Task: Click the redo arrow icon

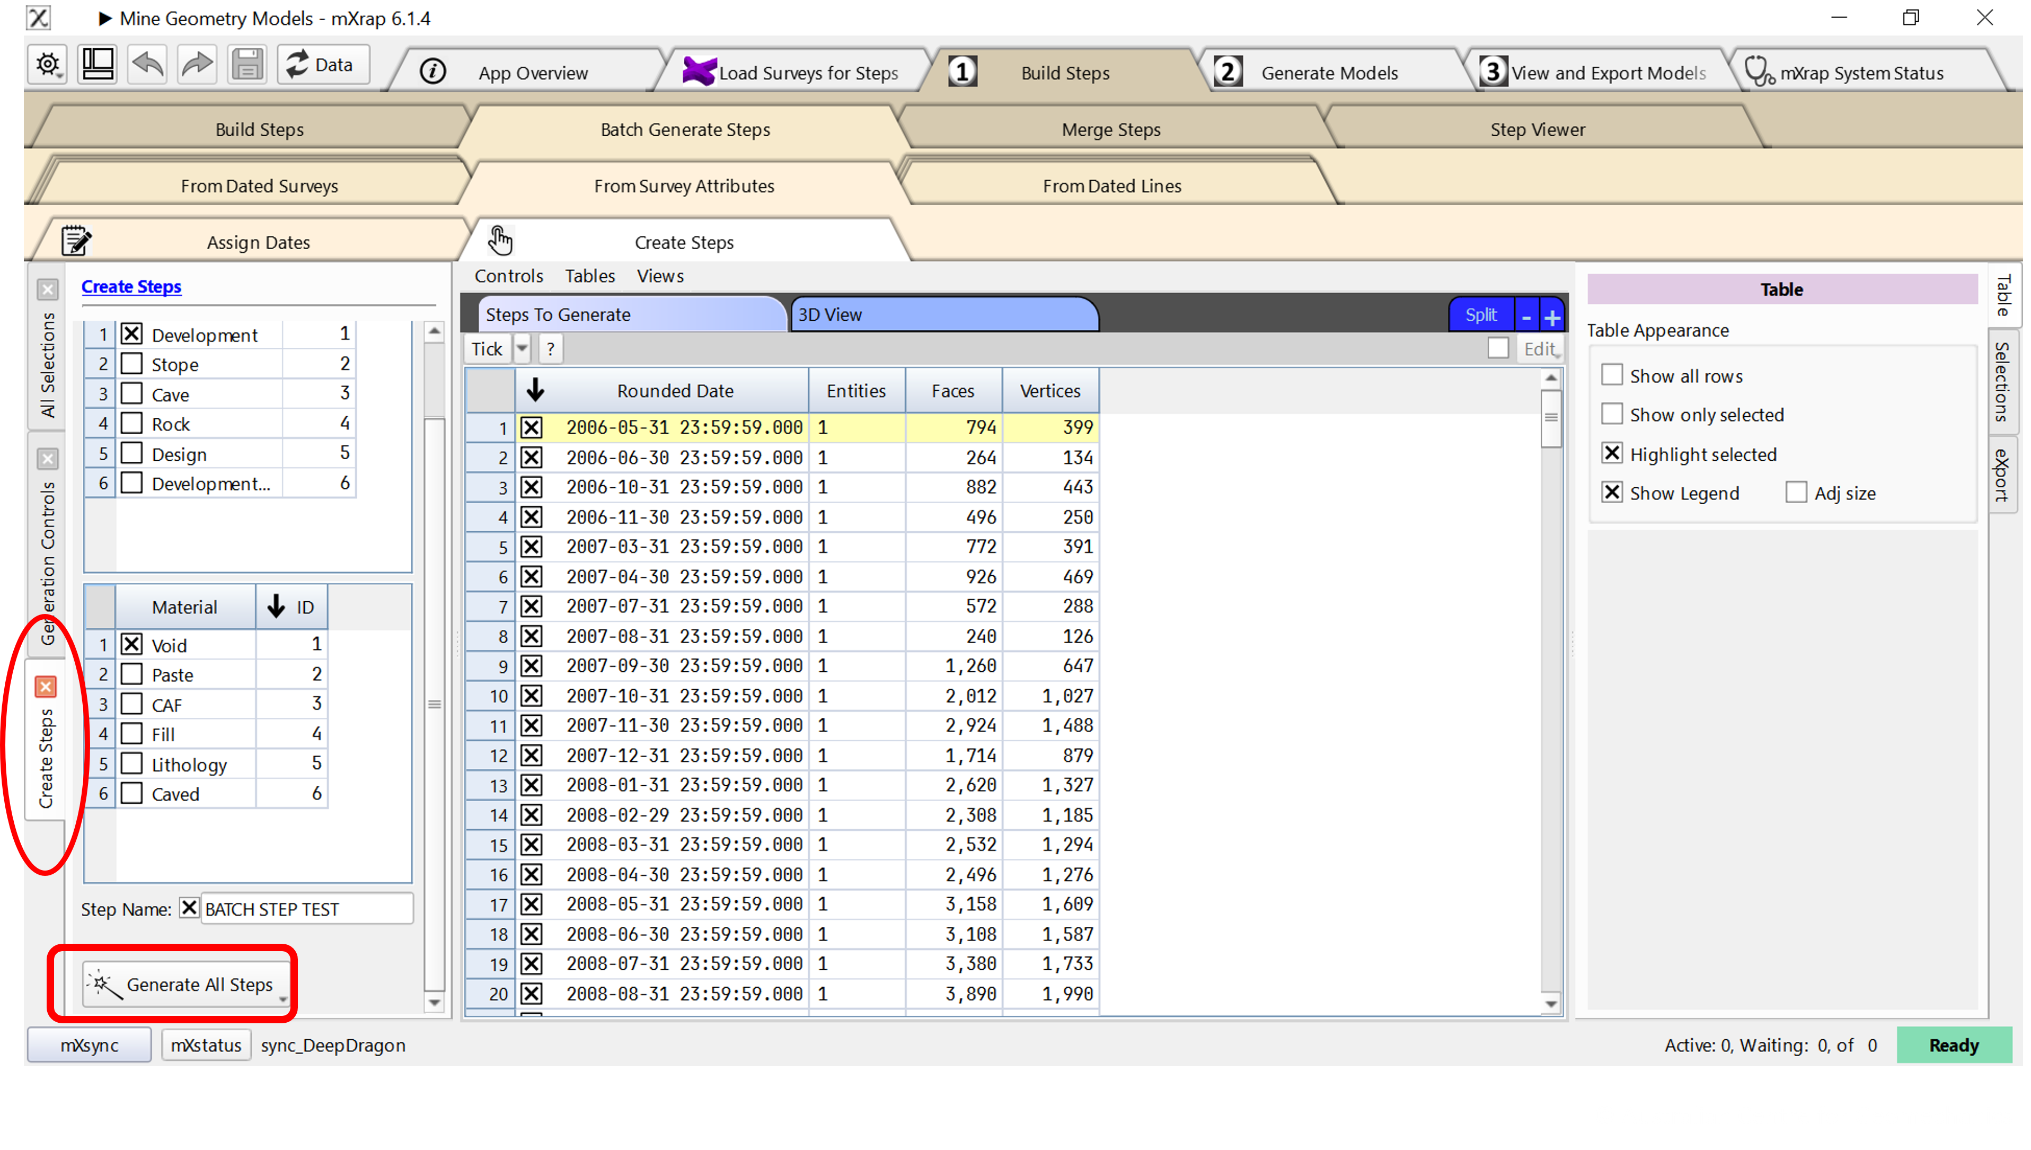Action: coord(197,64)
